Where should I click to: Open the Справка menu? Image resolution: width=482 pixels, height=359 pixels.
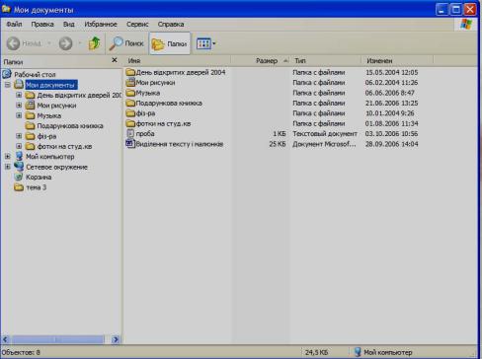click(171, 25)
